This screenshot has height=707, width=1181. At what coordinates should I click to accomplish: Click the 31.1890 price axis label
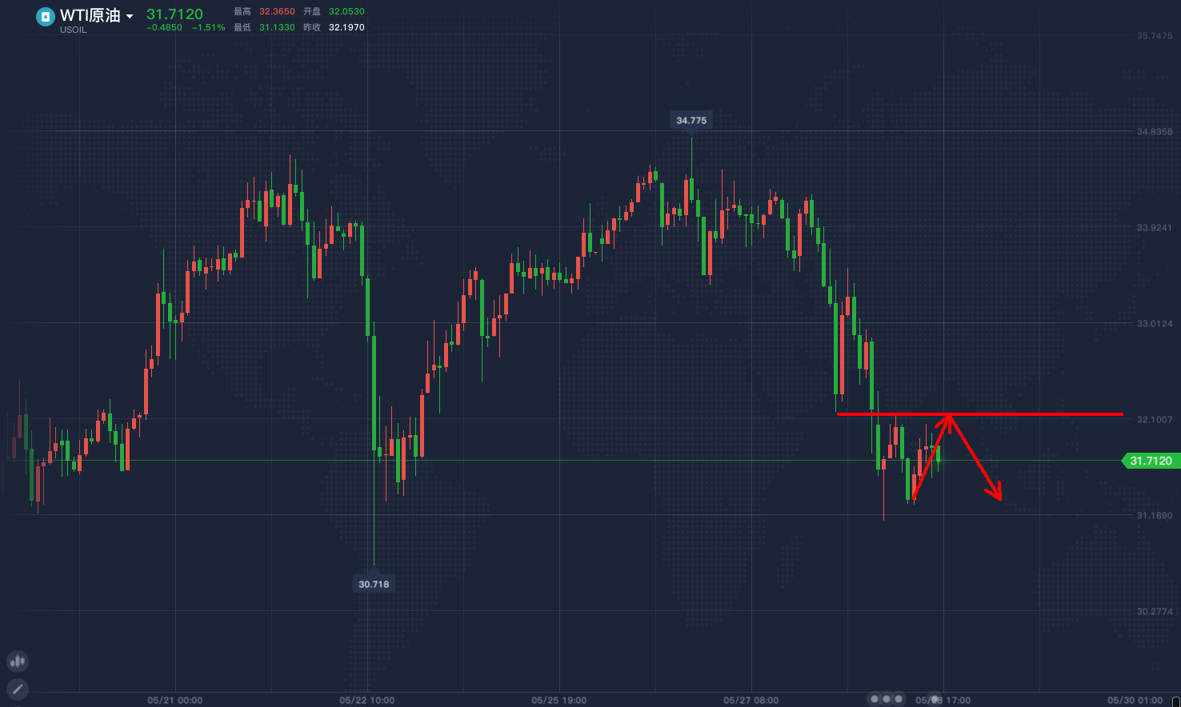(x=1155, y=516)
